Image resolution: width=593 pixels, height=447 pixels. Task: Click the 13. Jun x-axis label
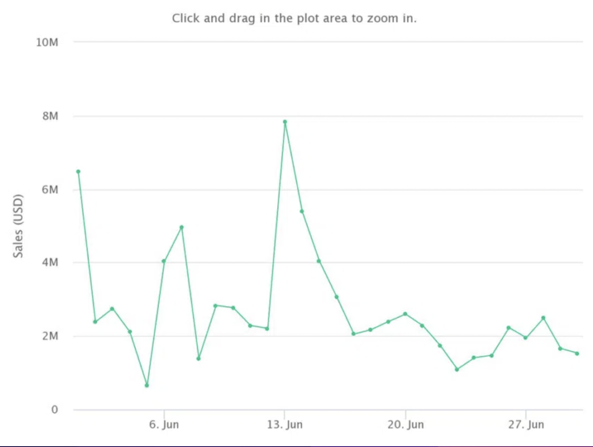[285, 424]
